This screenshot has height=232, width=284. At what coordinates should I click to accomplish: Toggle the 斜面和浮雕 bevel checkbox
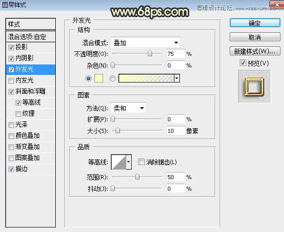[x=11, y=92]
